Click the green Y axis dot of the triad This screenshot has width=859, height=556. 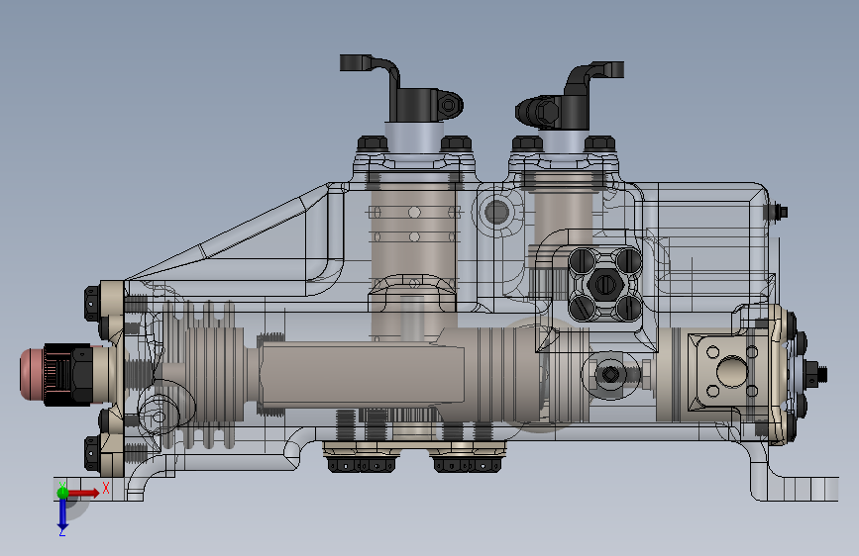pyautogui.click(x=62, y=492)
